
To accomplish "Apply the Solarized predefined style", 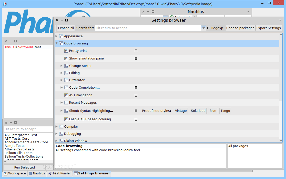I will coord(198,111).
